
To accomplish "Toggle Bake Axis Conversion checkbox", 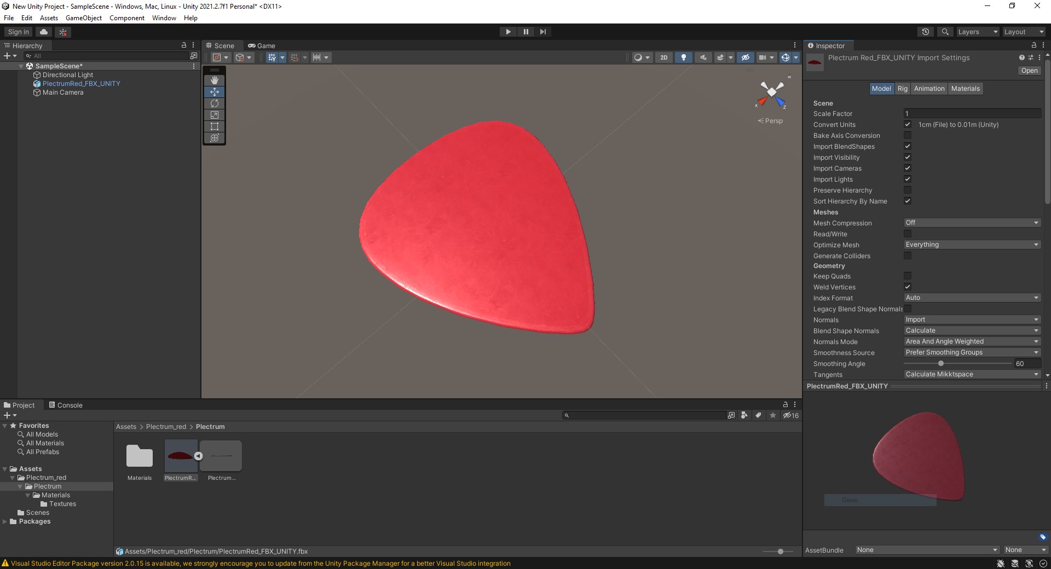I will point(908,135).
